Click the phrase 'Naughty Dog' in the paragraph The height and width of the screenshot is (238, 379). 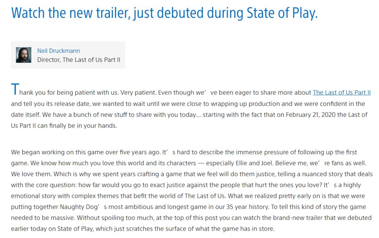pos(80,207)
